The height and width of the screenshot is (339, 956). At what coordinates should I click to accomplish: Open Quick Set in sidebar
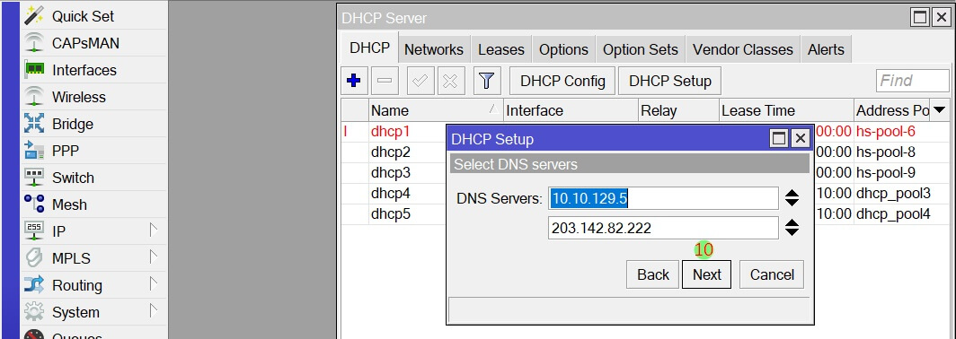[x=83, y=16]
